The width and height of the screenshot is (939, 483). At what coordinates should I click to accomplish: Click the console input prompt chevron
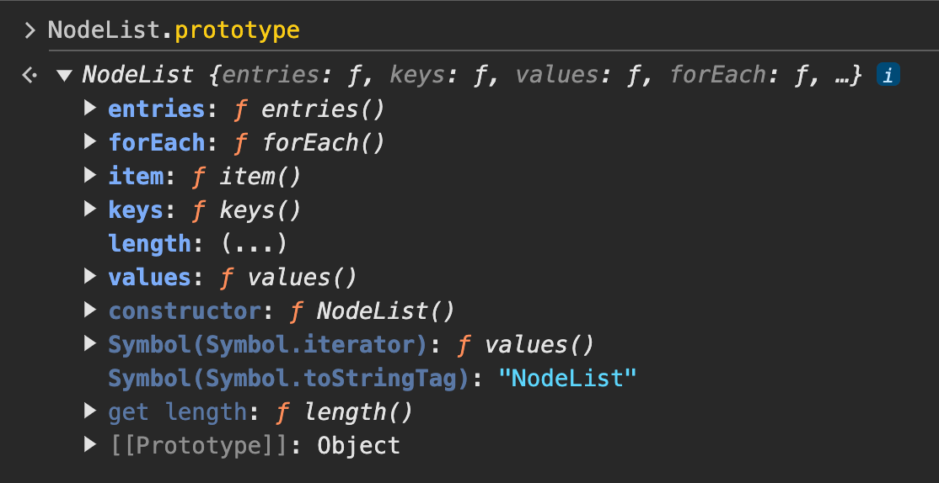[30, 31]
